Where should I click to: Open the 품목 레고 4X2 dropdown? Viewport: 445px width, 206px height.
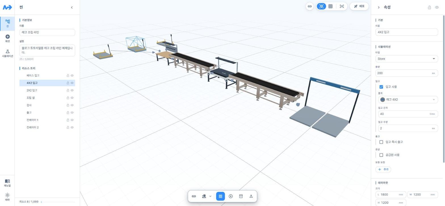[408, 100]
